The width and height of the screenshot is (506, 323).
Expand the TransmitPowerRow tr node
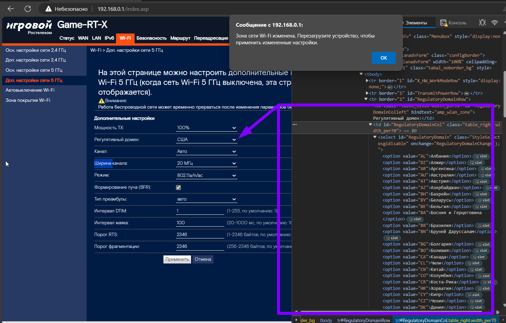coord(367,93)
